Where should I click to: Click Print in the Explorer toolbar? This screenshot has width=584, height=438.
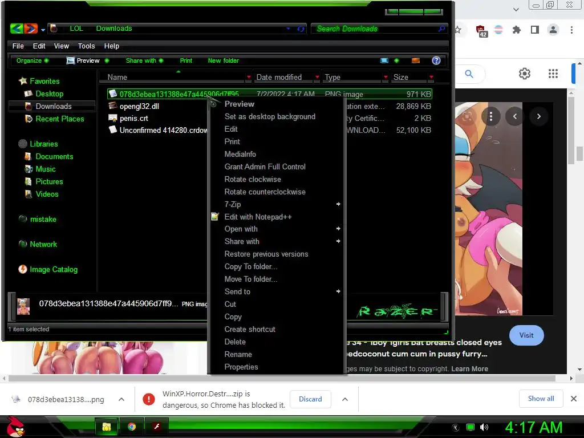[186, 60]
